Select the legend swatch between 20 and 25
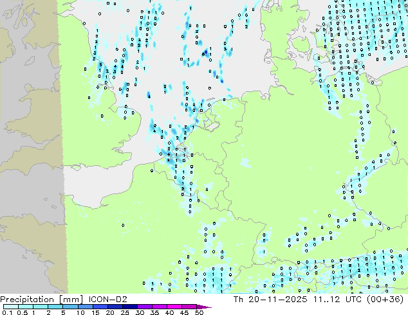The width and height of the screenshot is (408, 315). [115, 307]
